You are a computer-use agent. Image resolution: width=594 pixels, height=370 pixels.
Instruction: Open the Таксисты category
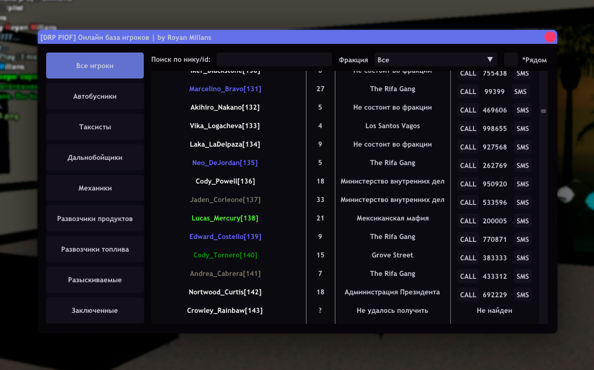click(95, 127)
